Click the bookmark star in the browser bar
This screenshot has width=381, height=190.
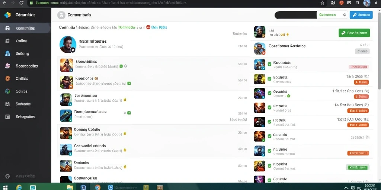[x=323, y=3]
